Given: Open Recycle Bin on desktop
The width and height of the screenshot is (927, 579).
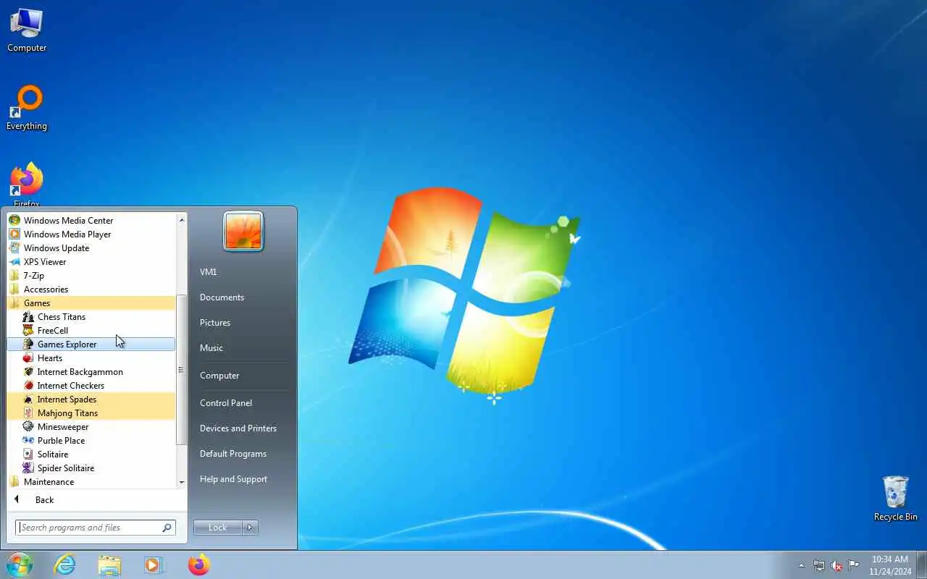Looking at the screenshot, I should point(896,498).
